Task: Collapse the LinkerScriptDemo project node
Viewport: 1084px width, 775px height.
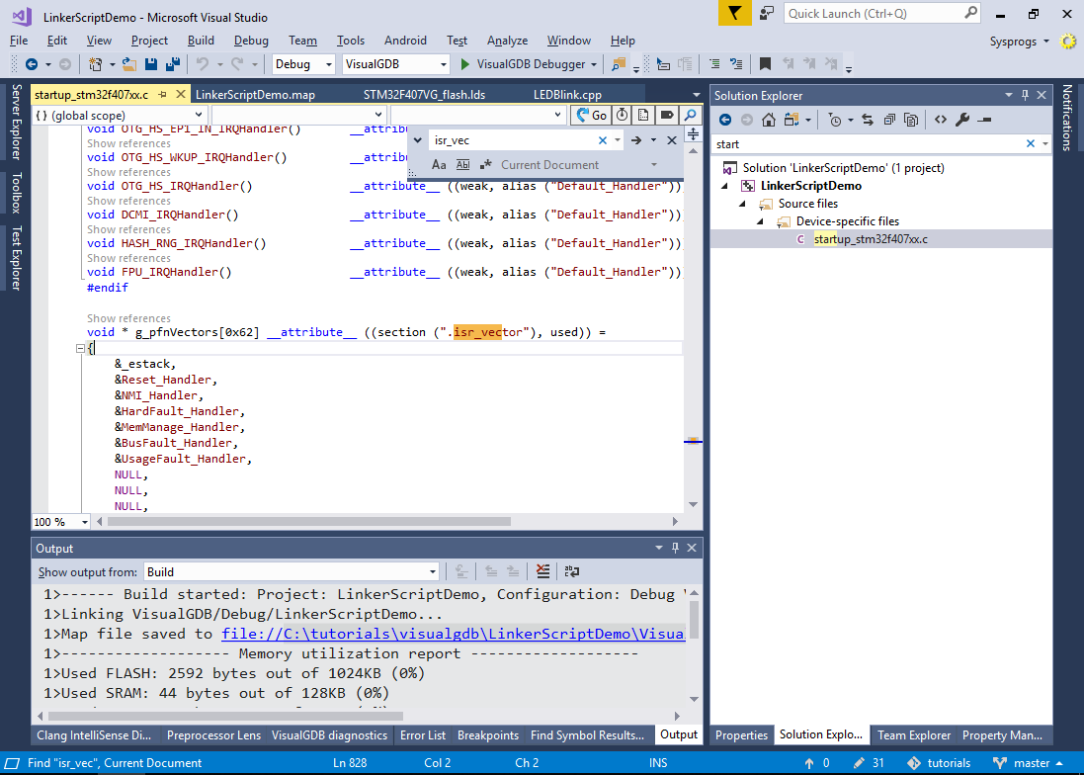Action: coord(724,186)
